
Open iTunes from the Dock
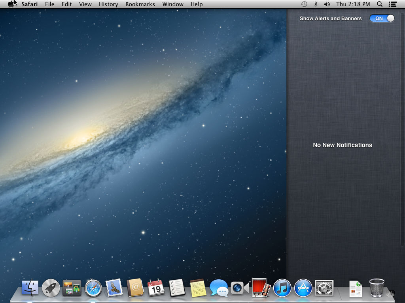(x=282, y=288)
